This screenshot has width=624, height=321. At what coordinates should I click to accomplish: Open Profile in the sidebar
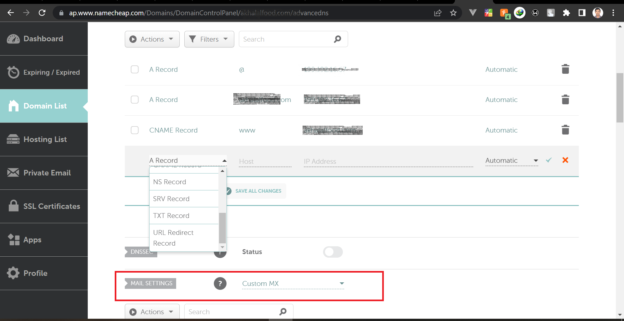44,273
